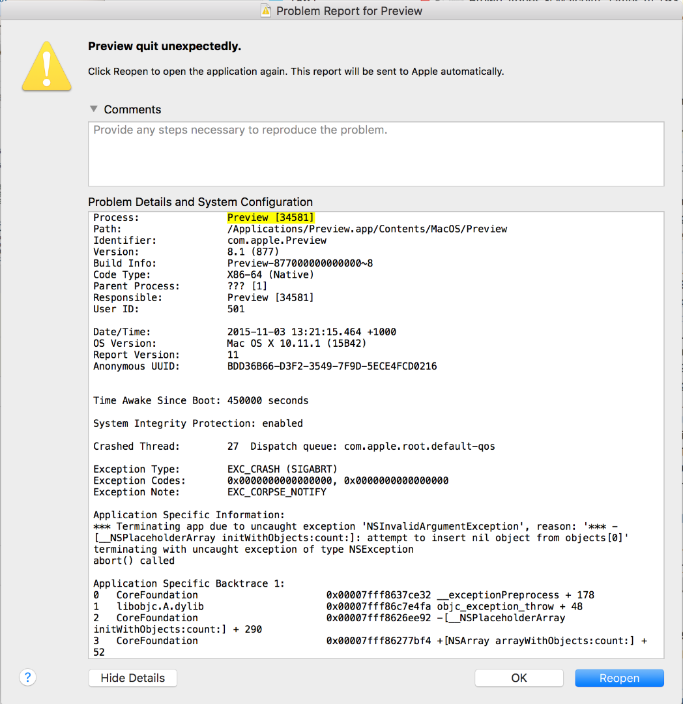Click backtrace entry 'libobjc.A.dylib'
Screen dimensions: 683x704
point(160,607)
